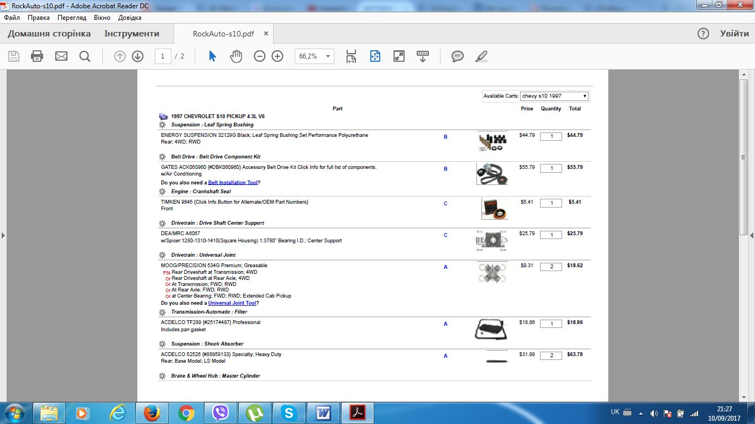Zoom in with plus button
This screenshot has width=755, height=424.
point(277,56)
